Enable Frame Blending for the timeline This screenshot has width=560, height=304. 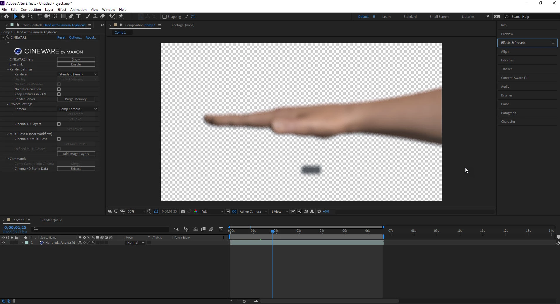[x=203, y=229]
